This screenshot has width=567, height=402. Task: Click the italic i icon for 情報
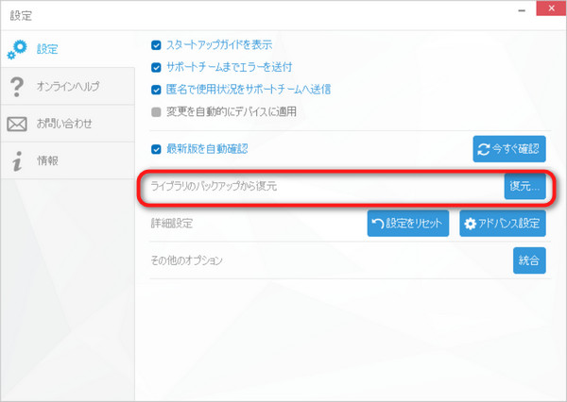pyautogui.click(x=17, y=161)
